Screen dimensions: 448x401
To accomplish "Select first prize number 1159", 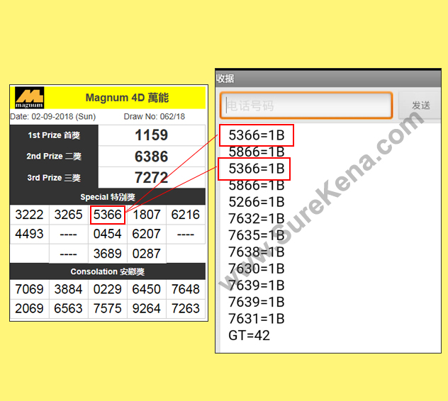I will tap(152, 135).
